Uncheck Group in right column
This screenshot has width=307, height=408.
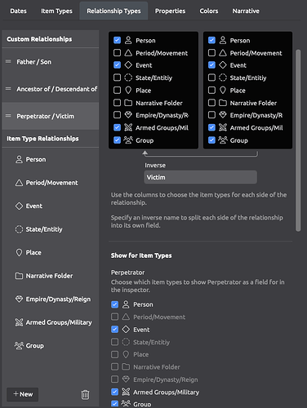pyautogui.click(x=211, y=140)
